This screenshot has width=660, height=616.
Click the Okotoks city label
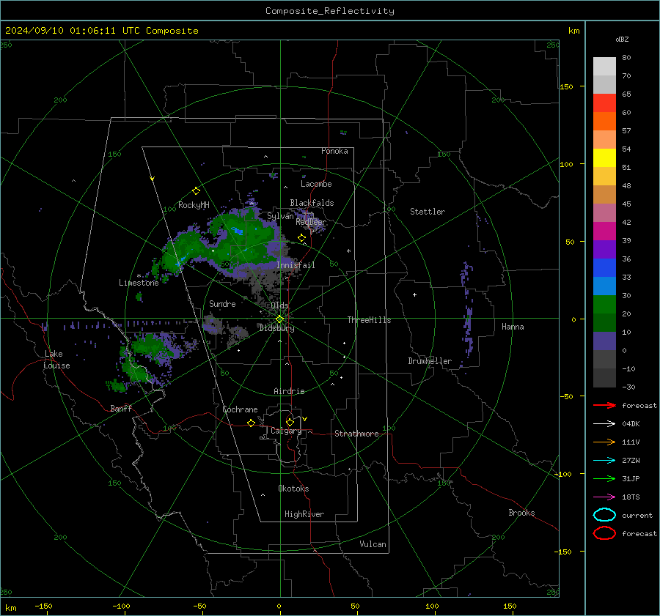tap(293, 489)
